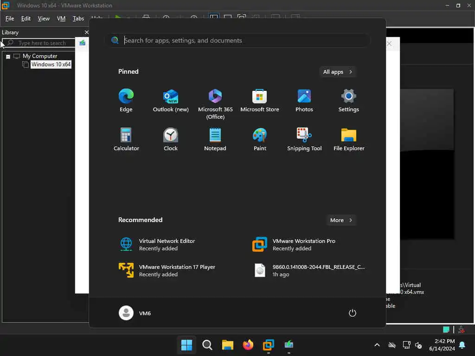
Task: Launch Outlook (new) pinned app
Action: (x=171, y=101)
